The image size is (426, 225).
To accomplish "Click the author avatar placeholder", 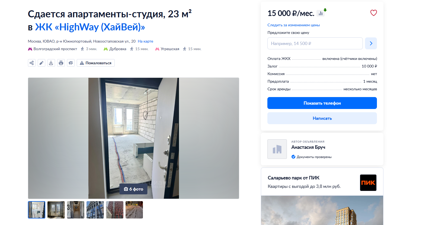I will pos(277,149).
